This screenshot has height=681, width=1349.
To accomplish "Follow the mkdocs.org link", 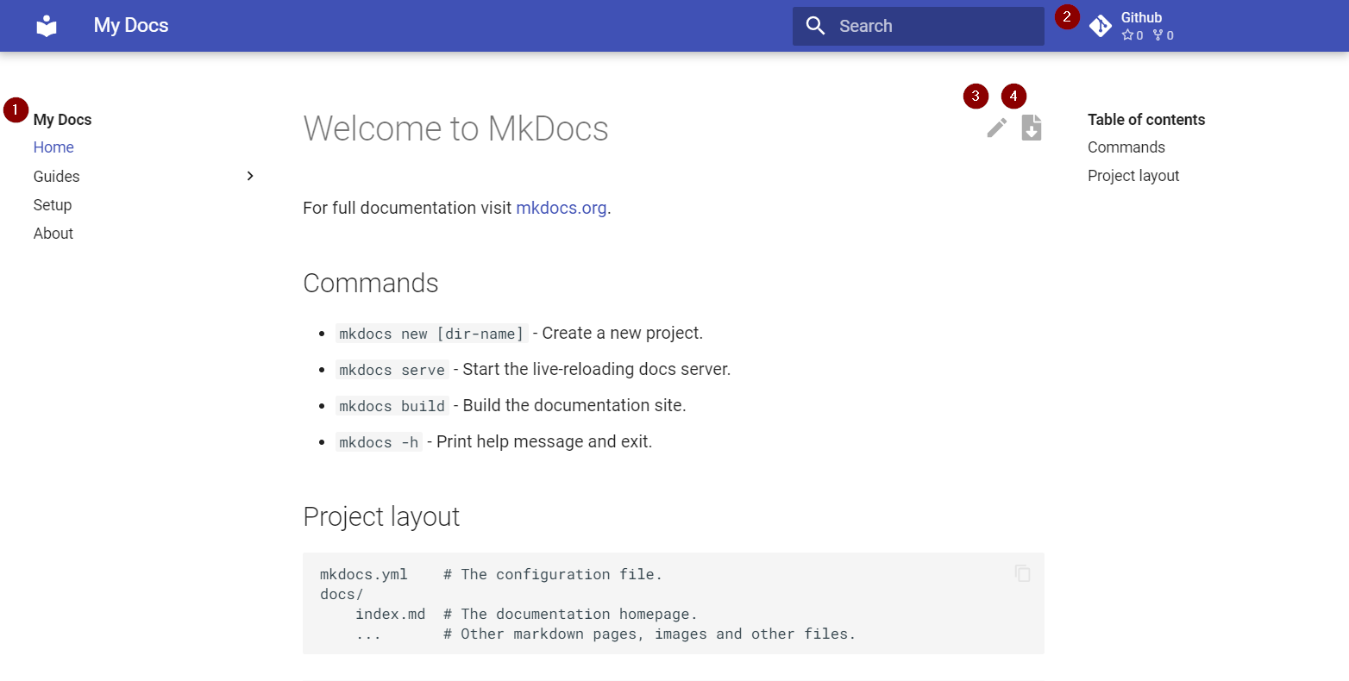I will tap(562, 208).
